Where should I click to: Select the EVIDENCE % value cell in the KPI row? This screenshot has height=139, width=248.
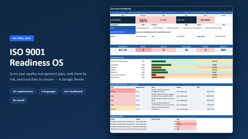[224, 50]
